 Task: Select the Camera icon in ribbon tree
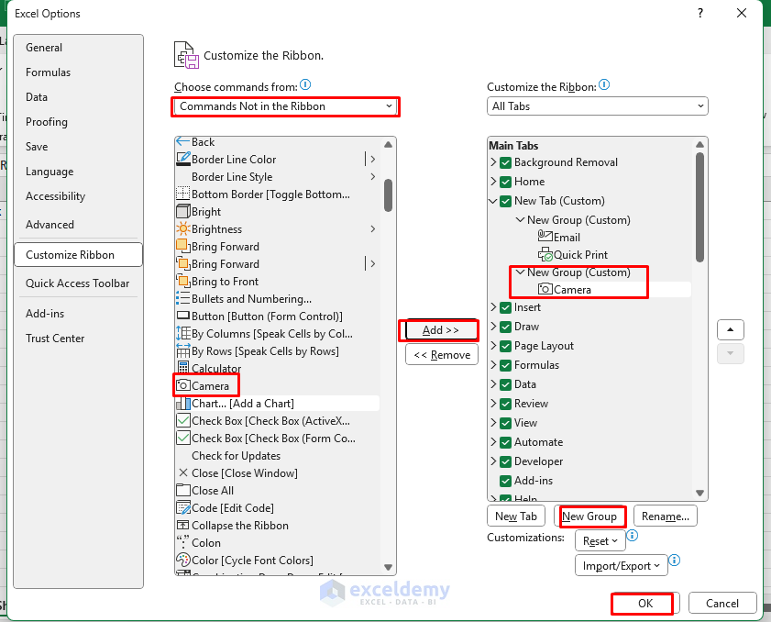click(545, 289)
